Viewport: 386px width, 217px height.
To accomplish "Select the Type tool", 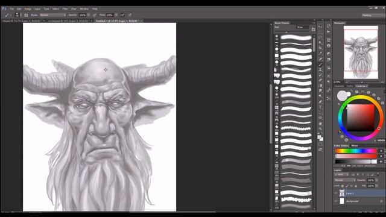I will pos(320,107).
